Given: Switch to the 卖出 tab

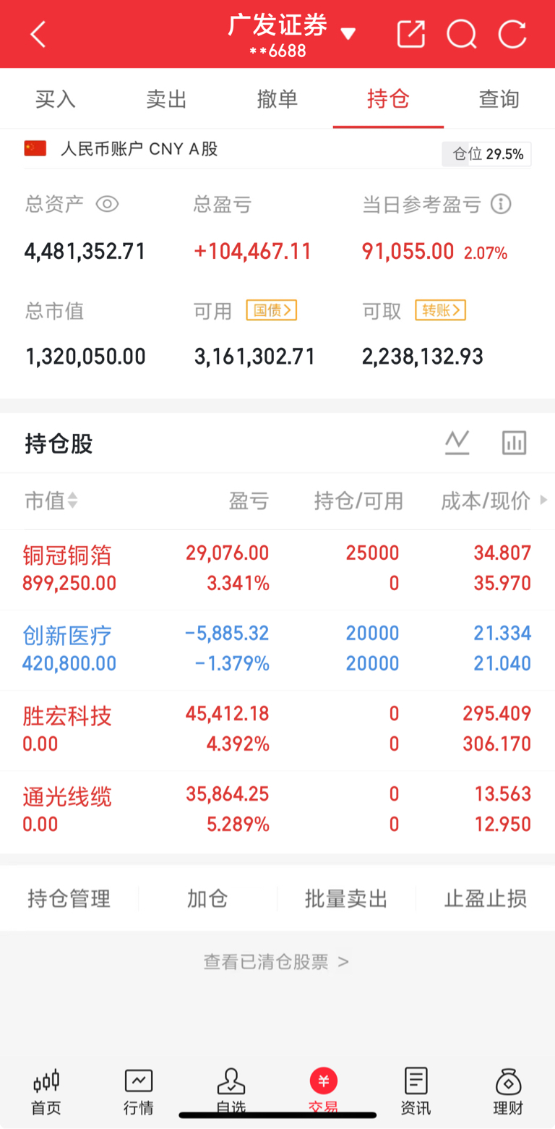Looking at the screenshot, I should tap(167, 99).
